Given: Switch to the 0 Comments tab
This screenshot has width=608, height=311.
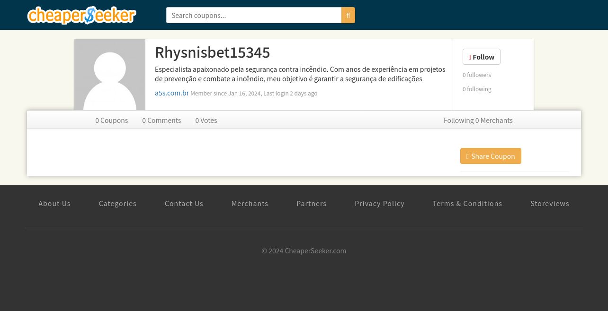Looking at the screenshot, I should 161,120.
